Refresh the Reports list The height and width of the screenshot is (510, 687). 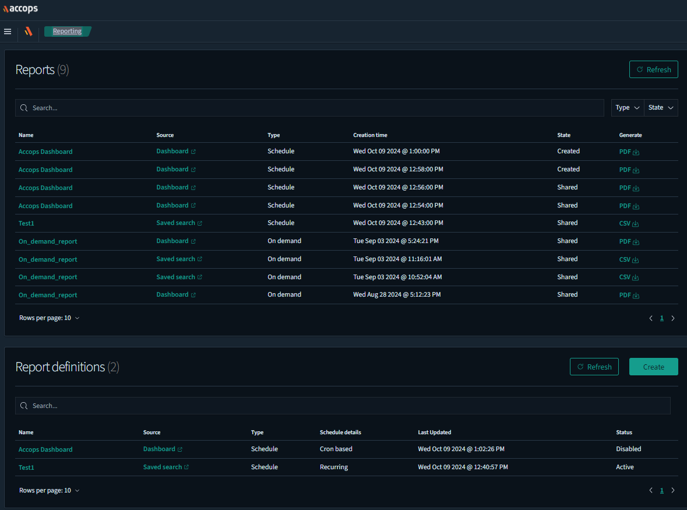[653, 69]
